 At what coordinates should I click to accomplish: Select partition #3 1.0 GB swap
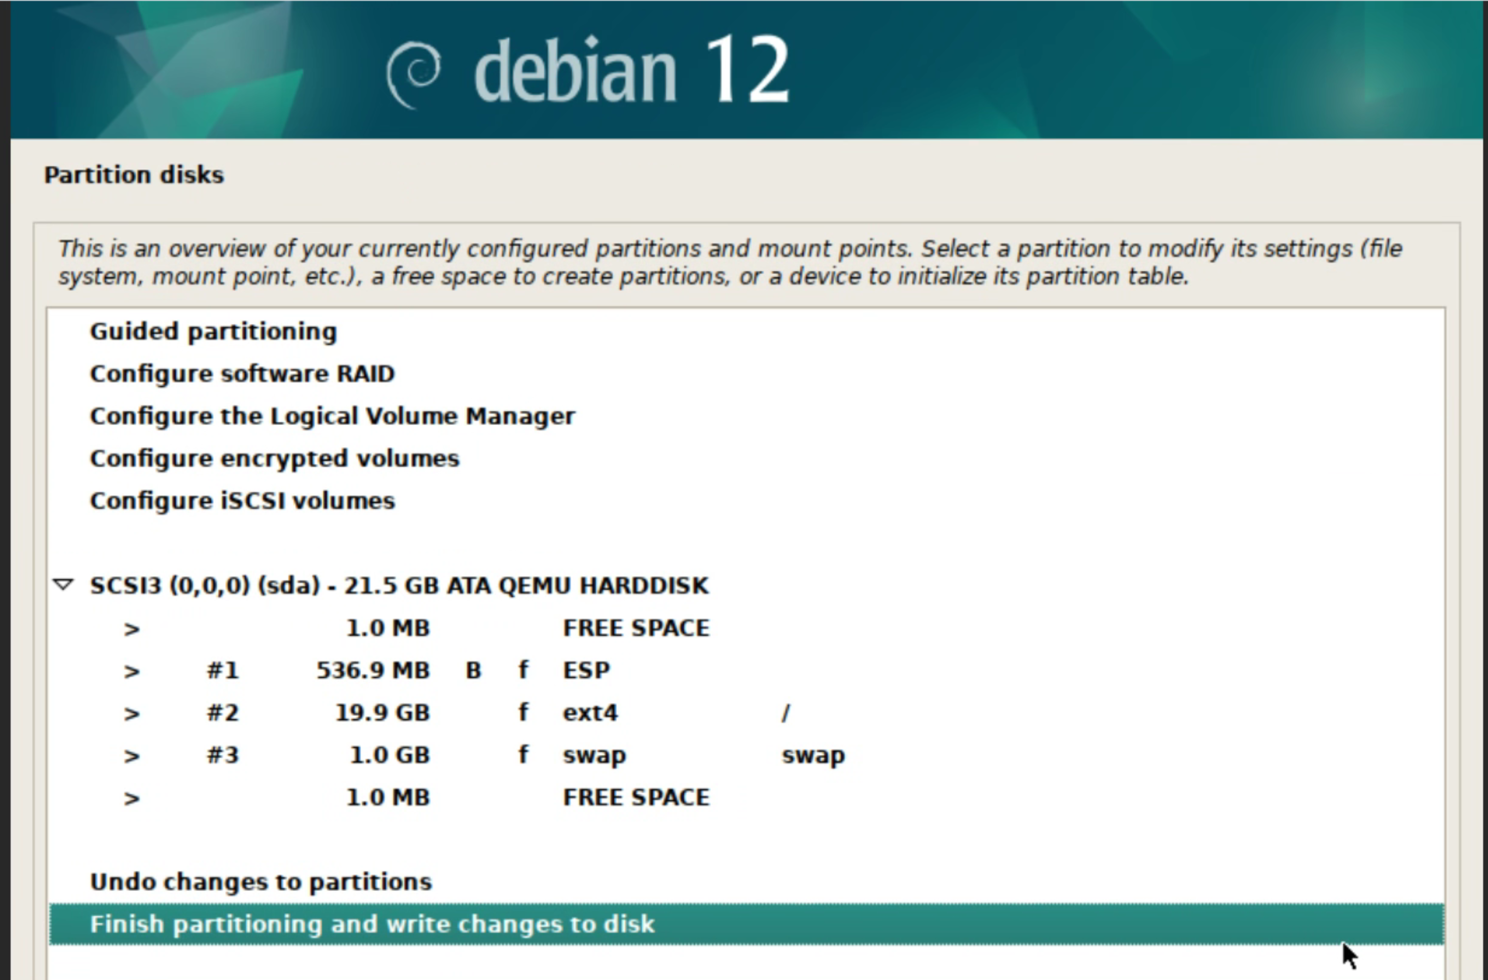[x=746, y=755]
